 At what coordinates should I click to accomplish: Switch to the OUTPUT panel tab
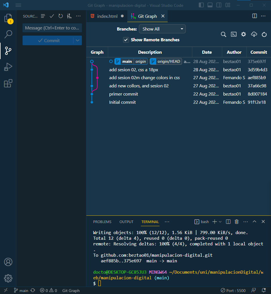click(126, 222)
